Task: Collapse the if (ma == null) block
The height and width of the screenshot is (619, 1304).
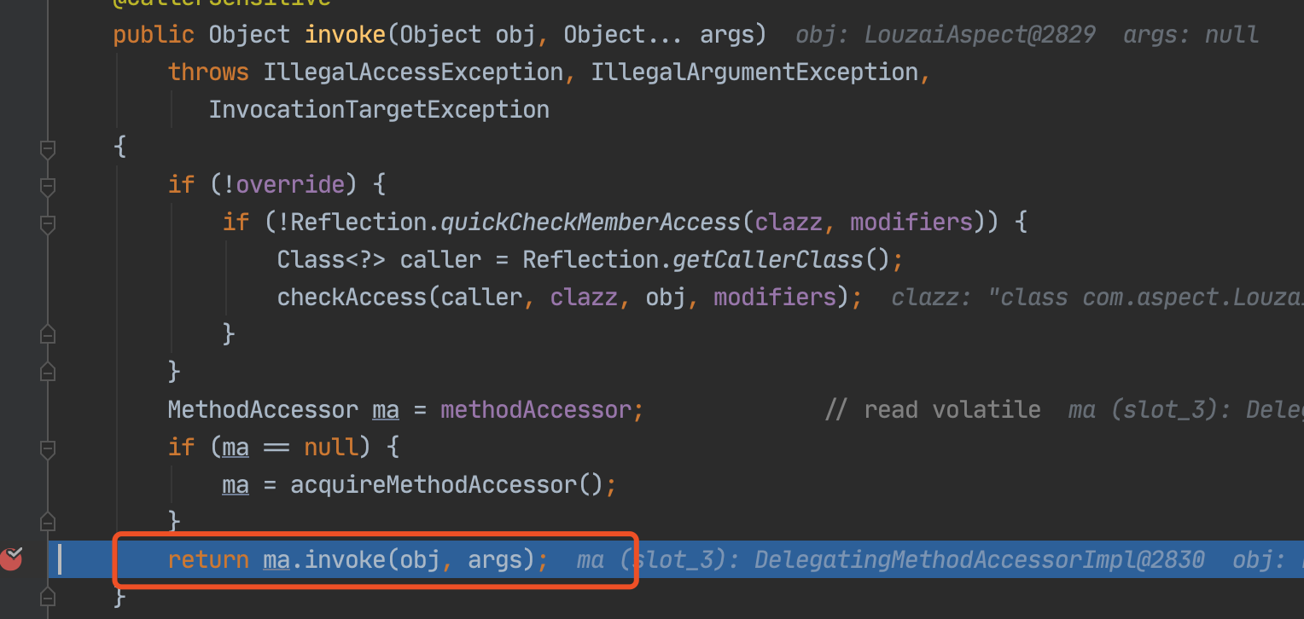Action: (x=48, y=448)
